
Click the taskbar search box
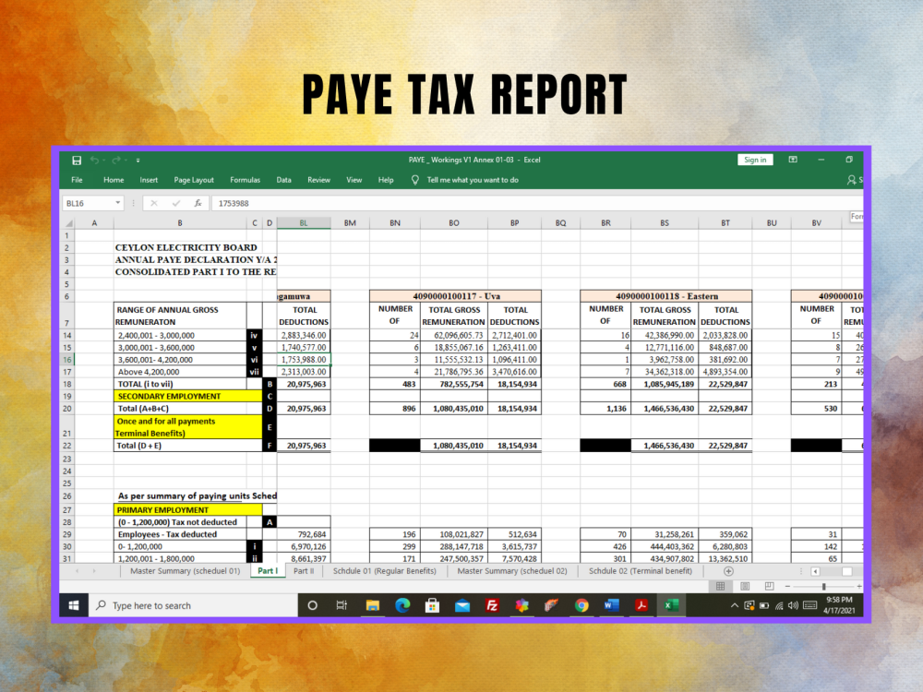click(194, 605)
